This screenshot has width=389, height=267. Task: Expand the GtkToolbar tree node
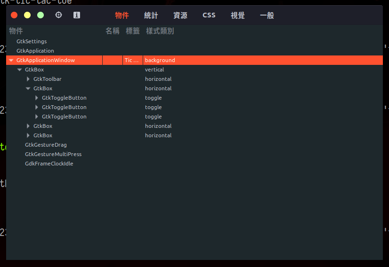coord(28,79)
